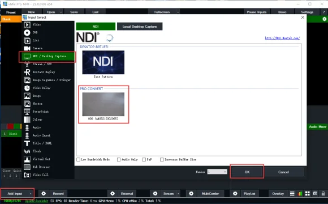This screenshot has width=328, height=204.
Task: Select the Colour input type icon
Action: coord(27,120)
